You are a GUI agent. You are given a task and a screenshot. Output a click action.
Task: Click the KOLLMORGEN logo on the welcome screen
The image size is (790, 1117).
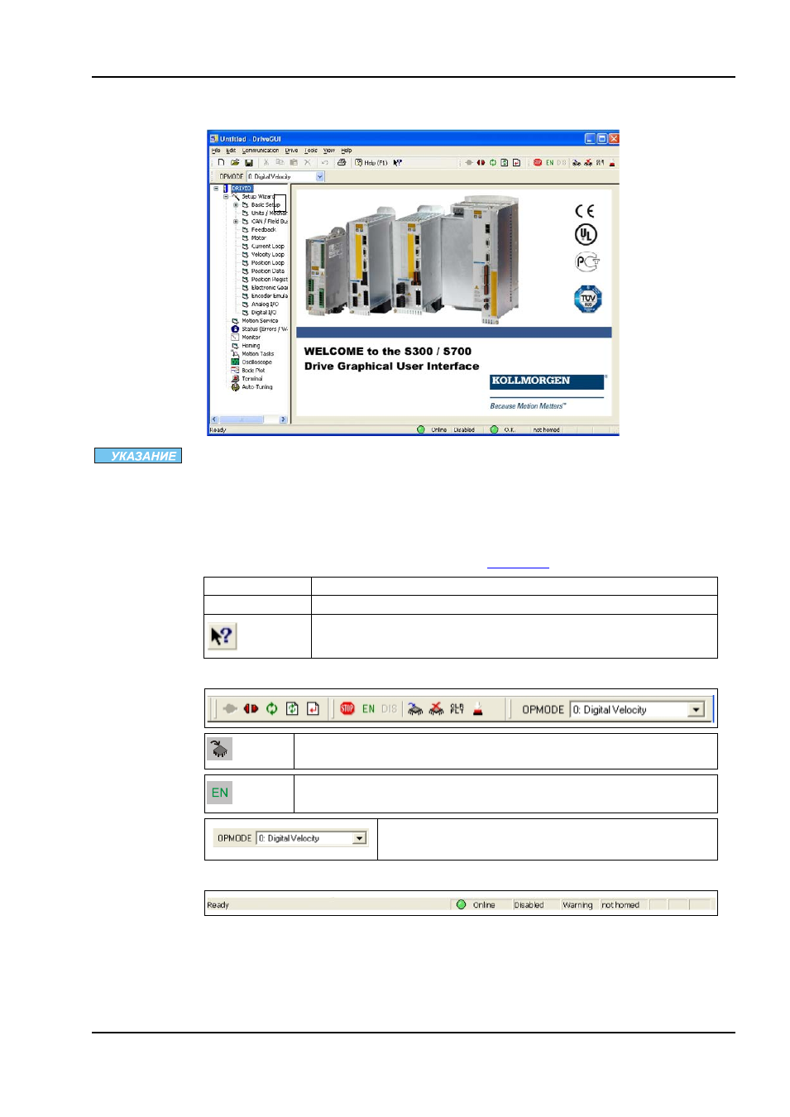pyautogui.click(x=547, y=381)
